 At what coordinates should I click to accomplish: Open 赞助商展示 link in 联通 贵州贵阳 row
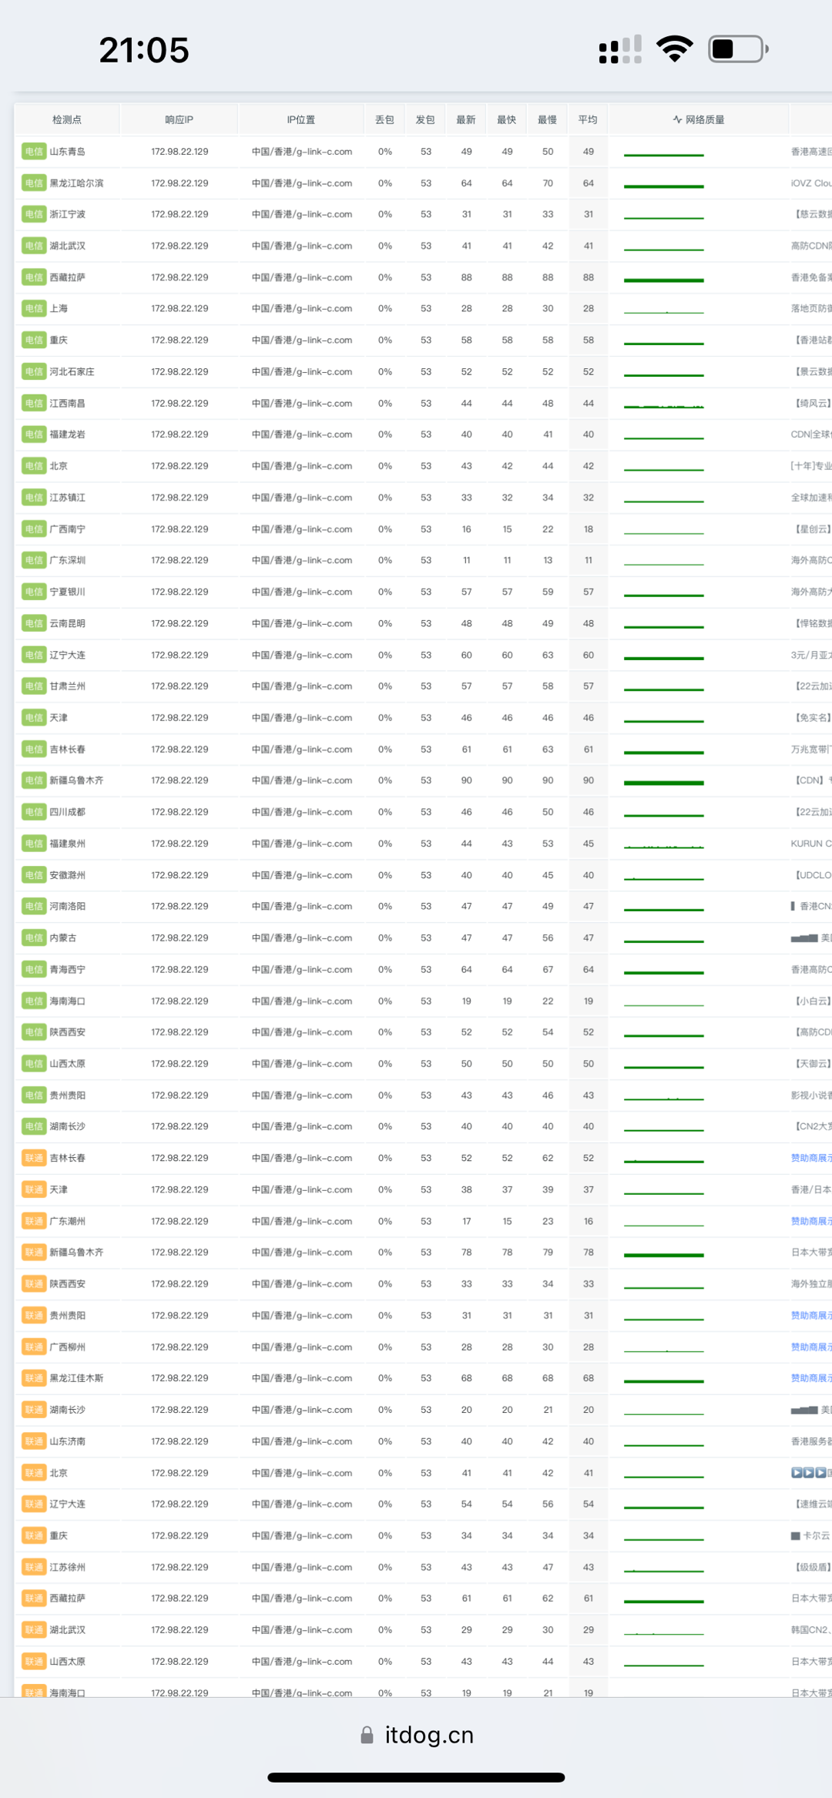(810, 1315)
